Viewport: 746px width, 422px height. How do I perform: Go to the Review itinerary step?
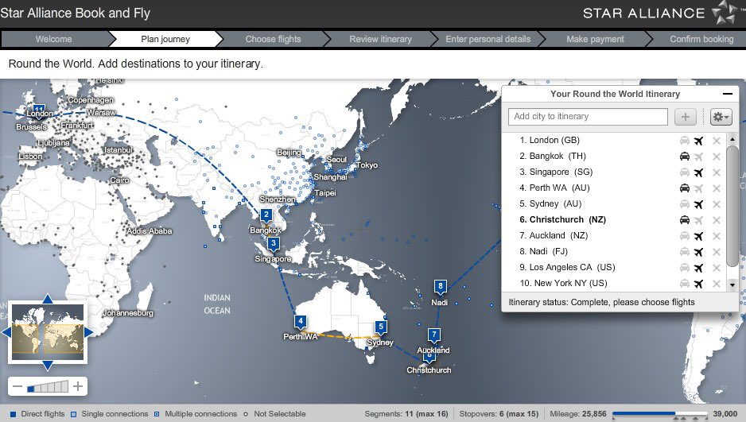(x=381, y=39)
